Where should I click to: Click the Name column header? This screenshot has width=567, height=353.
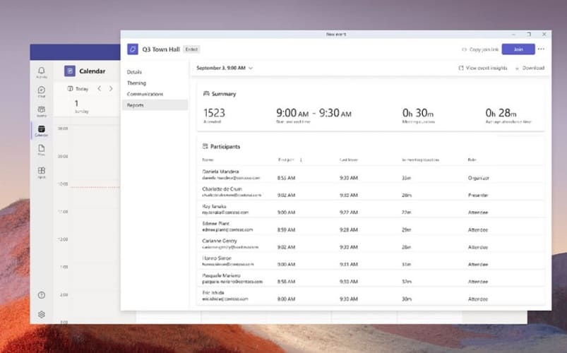click(x=208, y=160)
